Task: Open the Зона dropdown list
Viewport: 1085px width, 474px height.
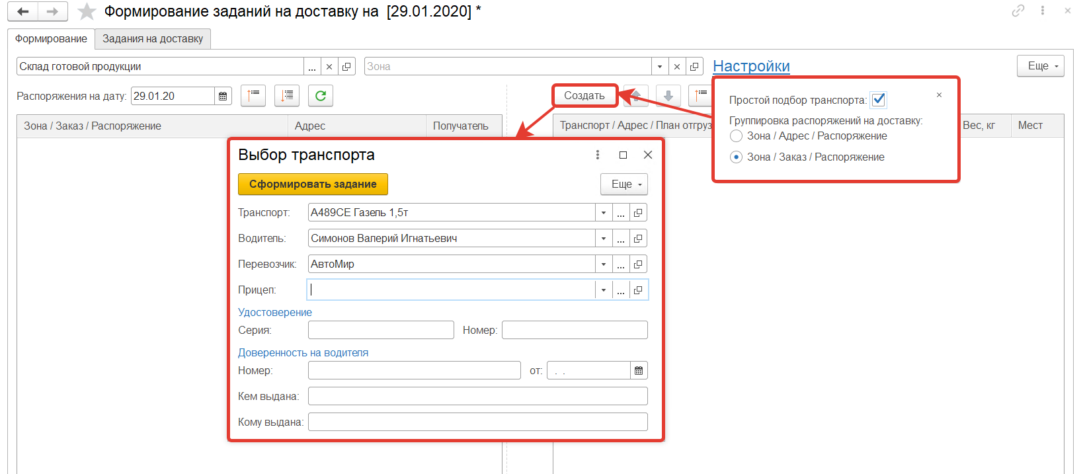Action: (660, 67)
